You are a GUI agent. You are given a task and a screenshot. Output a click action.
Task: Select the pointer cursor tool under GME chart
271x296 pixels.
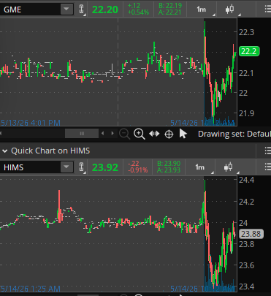coord(183,134)
